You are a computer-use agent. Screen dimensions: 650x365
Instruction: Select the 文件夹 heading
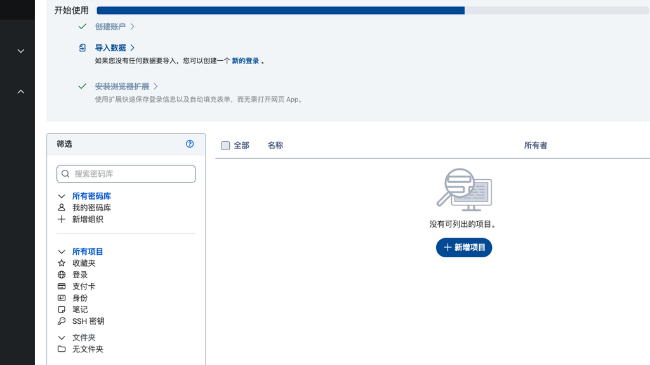click(x=84, y=338)
